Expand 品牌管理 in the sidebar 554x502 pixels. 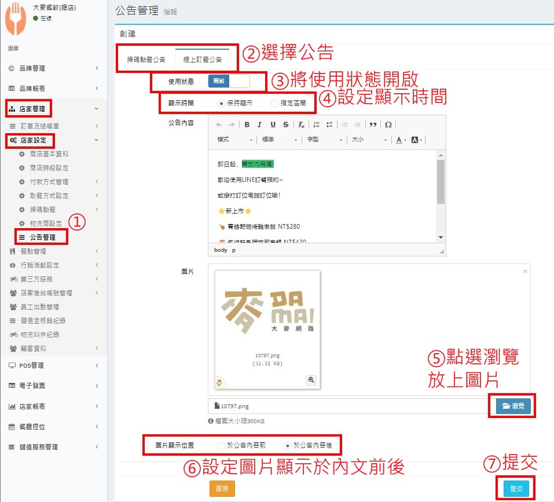click(52, 68)
